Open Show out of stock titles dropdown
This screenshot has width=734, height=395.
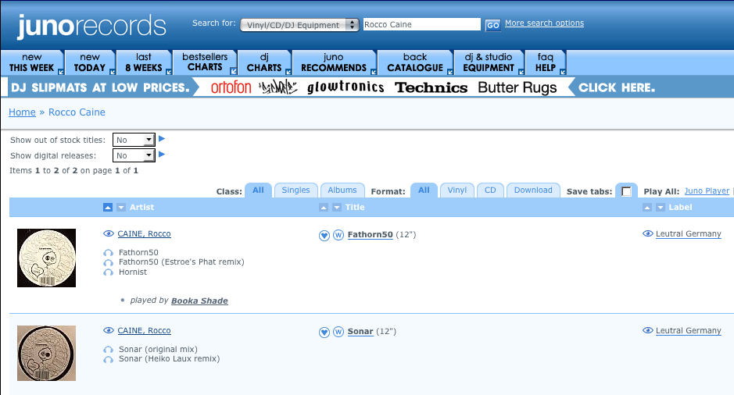pyautogui.click(x=134, y=140)
